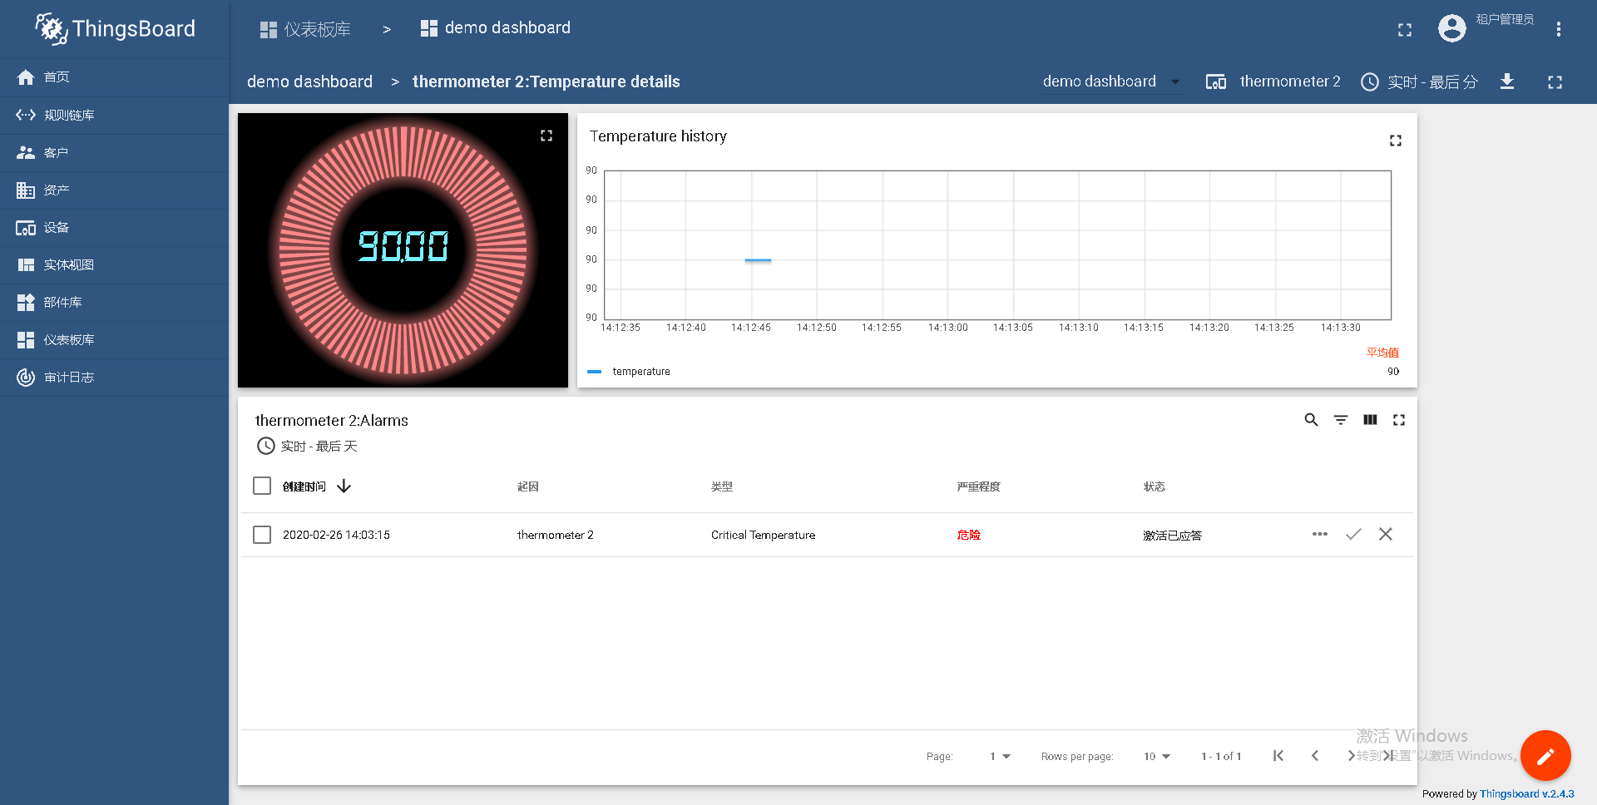Viewport: 1597px width, 805px height.
Task: Search alarms with magnifier icon
Action: click(1312, 420)
